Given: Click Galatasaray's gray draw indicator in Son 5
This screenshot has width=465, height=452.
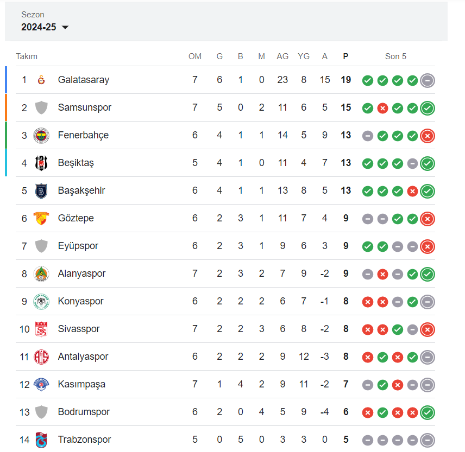Looking at the screenshot, I should tap(428, 80).
